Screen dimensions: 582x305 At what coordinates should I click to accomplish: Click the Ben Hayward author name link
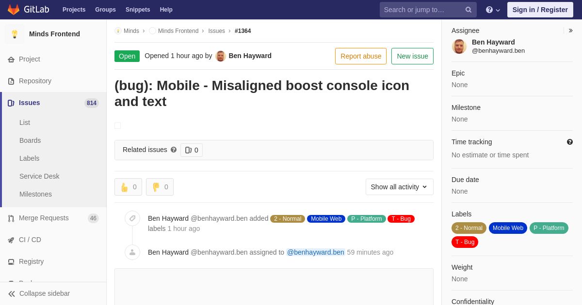click(x=250, y=56)
